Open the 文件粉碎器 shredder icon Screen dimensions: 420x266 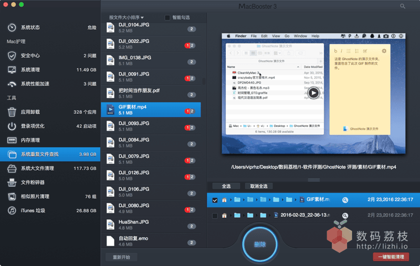tap(12, 182)
